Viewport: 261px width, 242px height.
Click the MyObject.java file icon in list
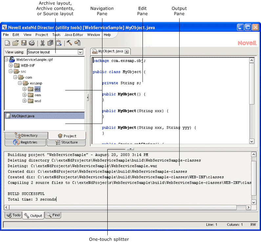click(8, 116)
